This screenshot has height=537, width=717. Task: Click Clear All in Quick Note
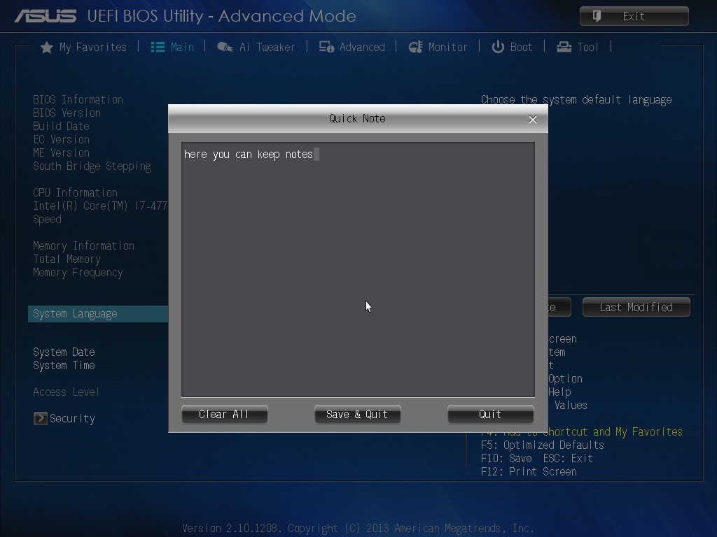point(225,415)
